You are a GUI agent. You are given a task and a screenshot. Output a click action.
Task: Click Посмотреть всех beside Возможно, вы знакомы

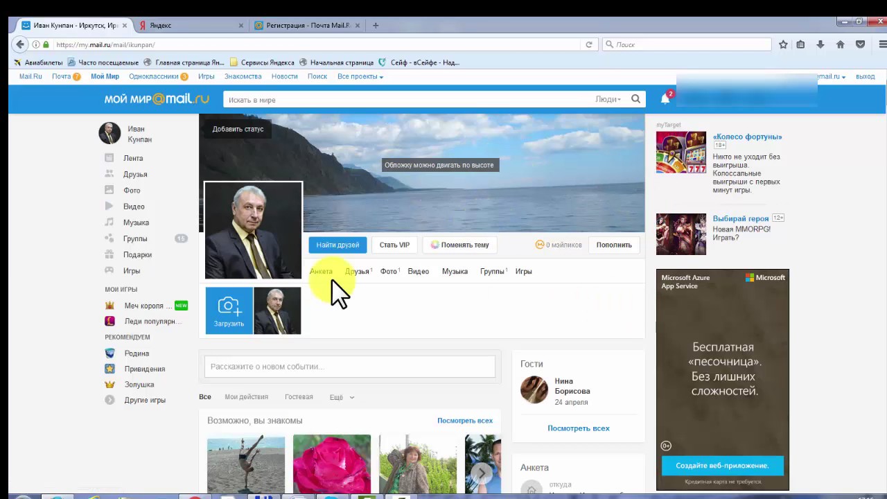(x=465, y=421)
